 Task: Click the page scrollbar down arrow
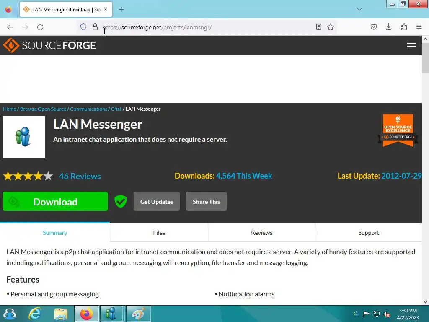pos(425,302)
